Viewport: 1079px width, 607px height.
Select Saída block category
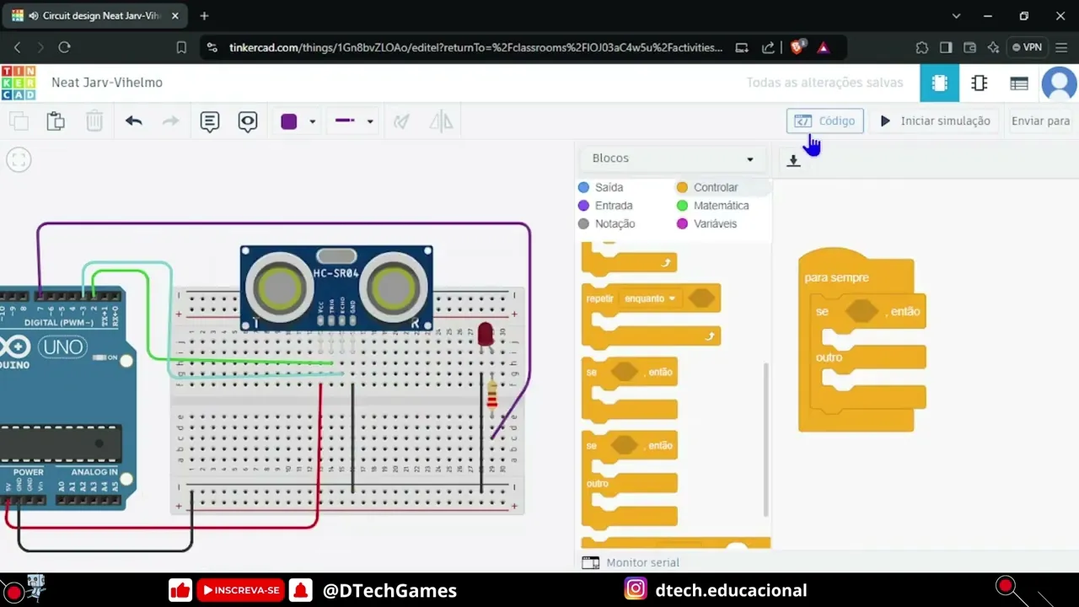[601, 187]
